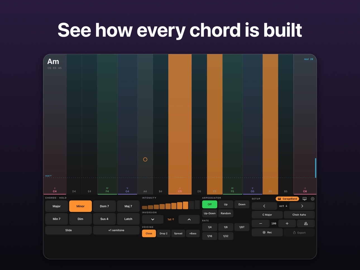The image size is (360, 270).
Task: Select the Spread voicing
Action: (x=178, y=233)
